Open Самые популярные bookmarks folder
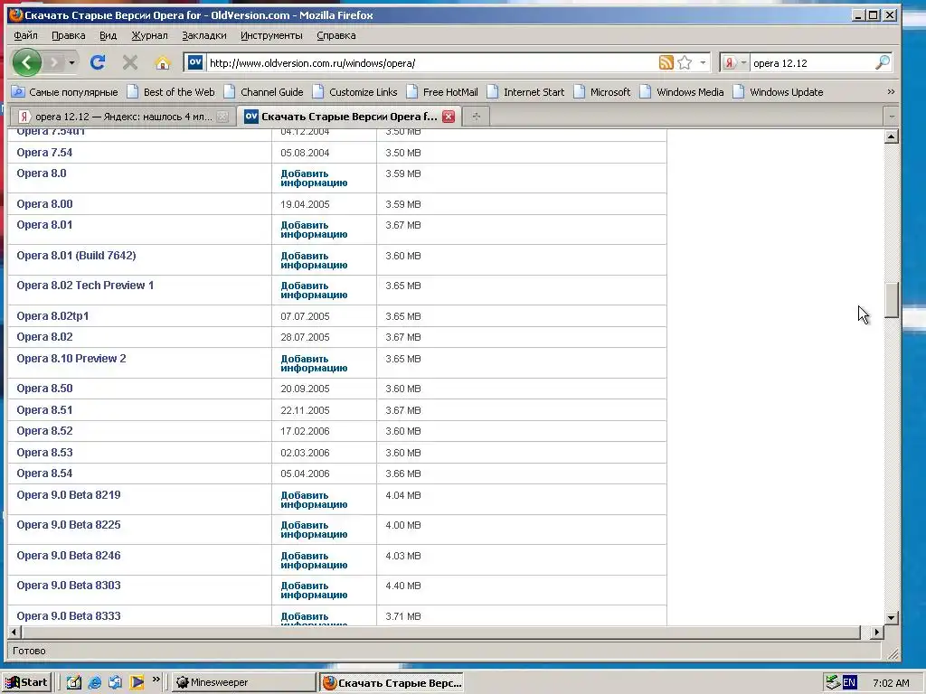 (65, 92)
